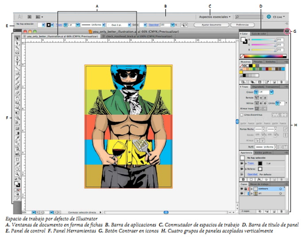Select the Magic Wand tool

pyautogui.click(x=17, y=48)
